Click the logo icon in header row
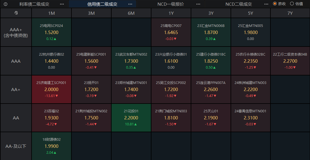This screenshot has width=310, height=160. pos(16,13)
